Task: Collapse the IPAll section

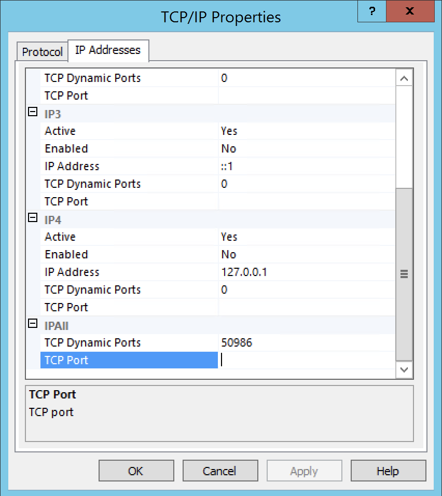Action: pos(33,324)
